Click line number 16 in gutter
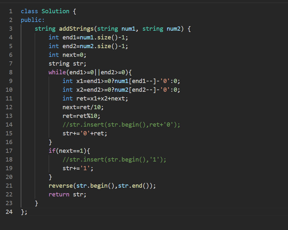The image size is (288, 230). [x=9, y=142]
